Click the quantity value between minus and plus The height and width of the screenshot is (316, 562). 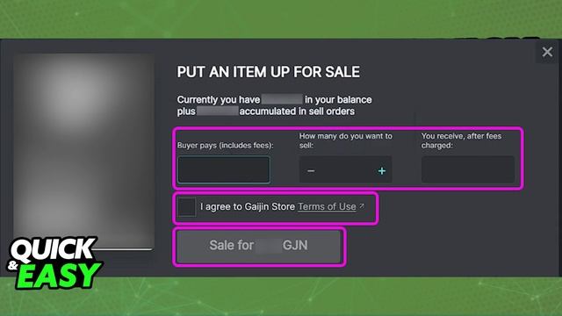346,171
